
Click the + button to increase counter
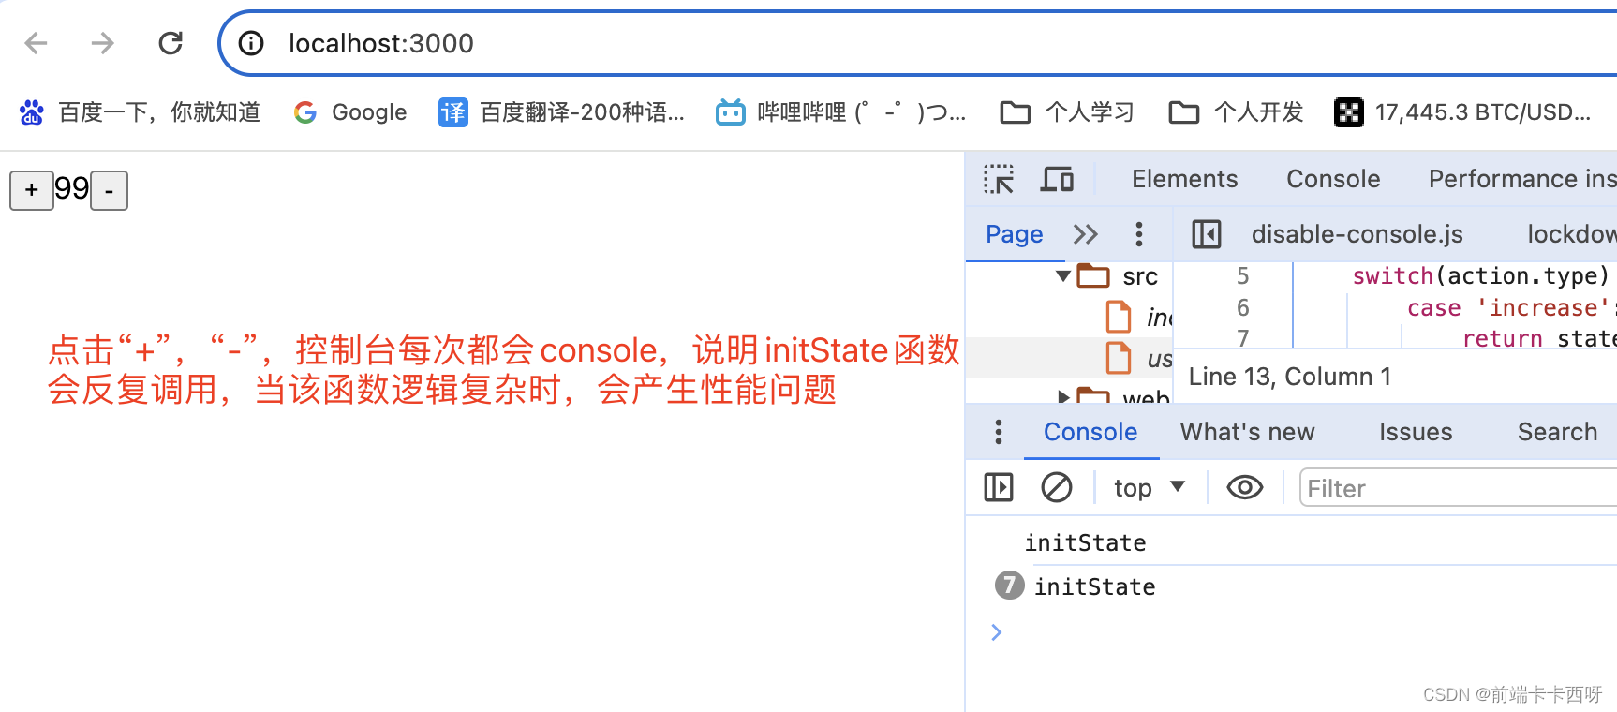tap(32, 190)
